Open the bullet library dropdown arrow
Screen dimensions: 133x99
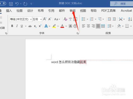tap(87, 19)
